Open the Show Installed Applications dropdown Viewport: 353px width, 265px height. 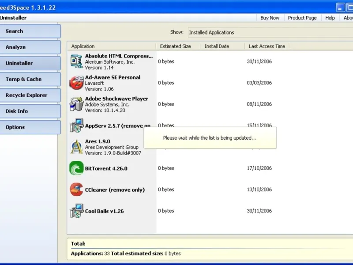pos(270,32)
